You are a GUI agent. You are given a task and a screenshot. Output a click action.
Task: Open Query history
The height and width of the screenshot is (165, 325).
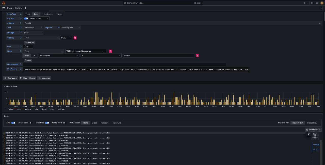click(28, 78)
